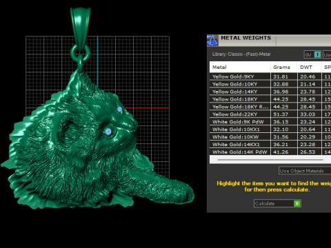Click the 23.24 DWT value
Viewport: 331px width, 248px height.
tap(308, 122)
